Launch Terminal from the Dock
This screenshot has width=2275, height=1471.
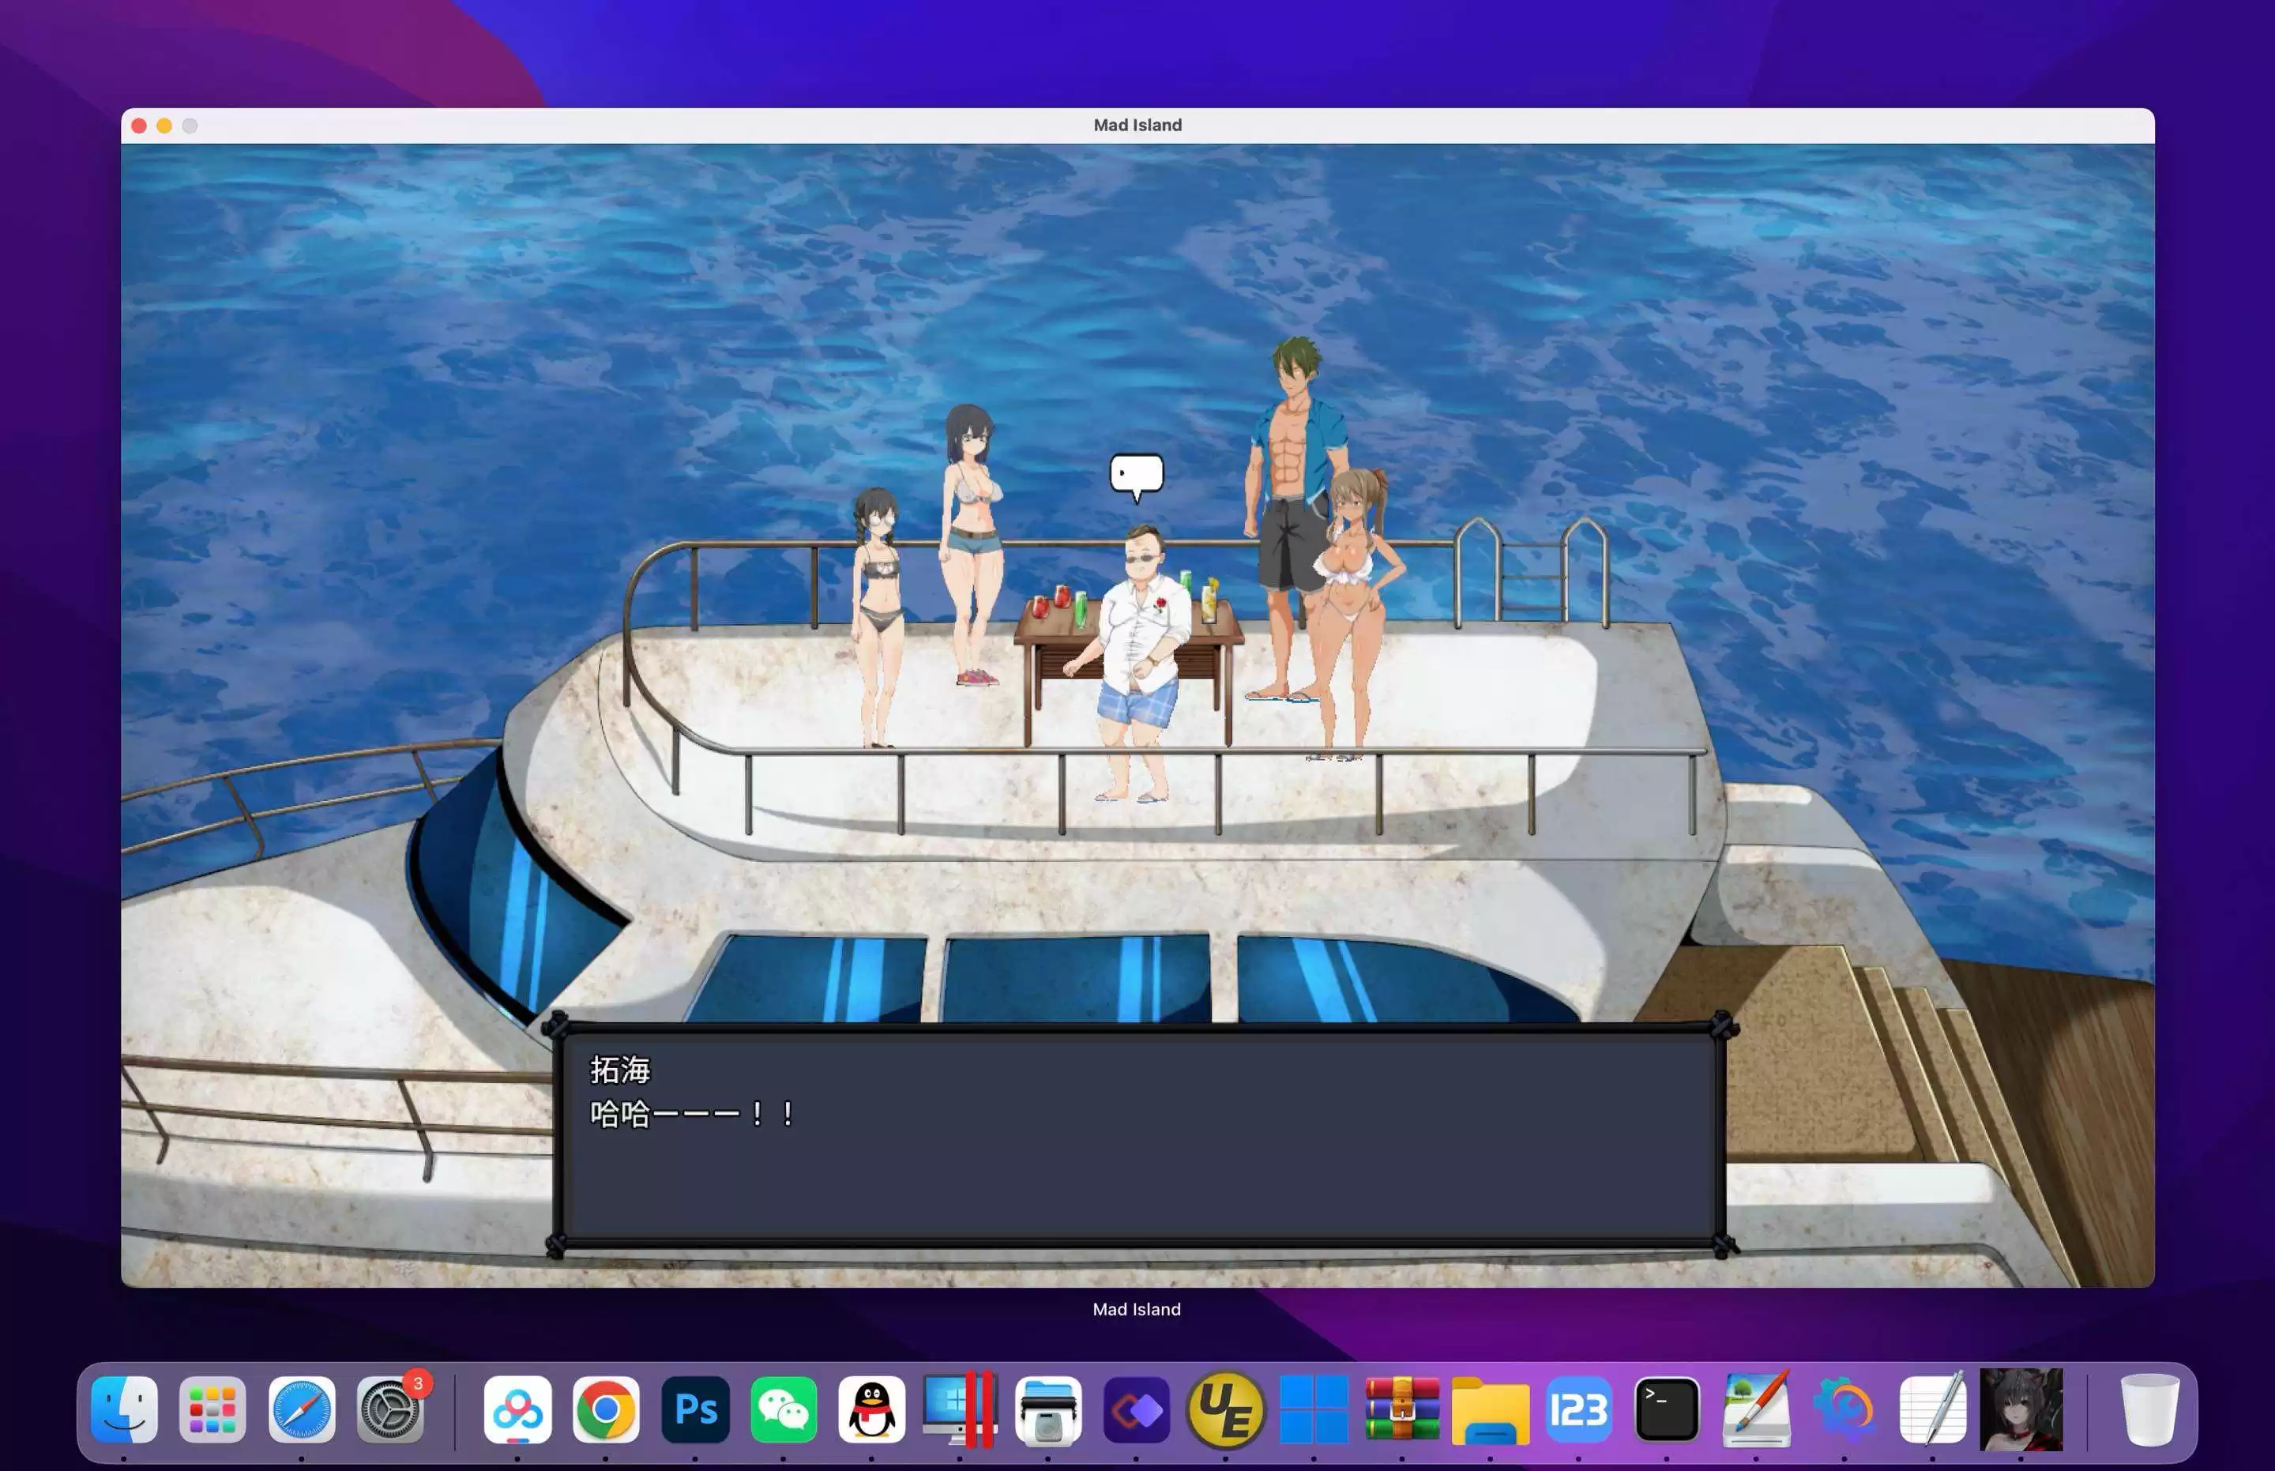[x=1667, y=1410]
